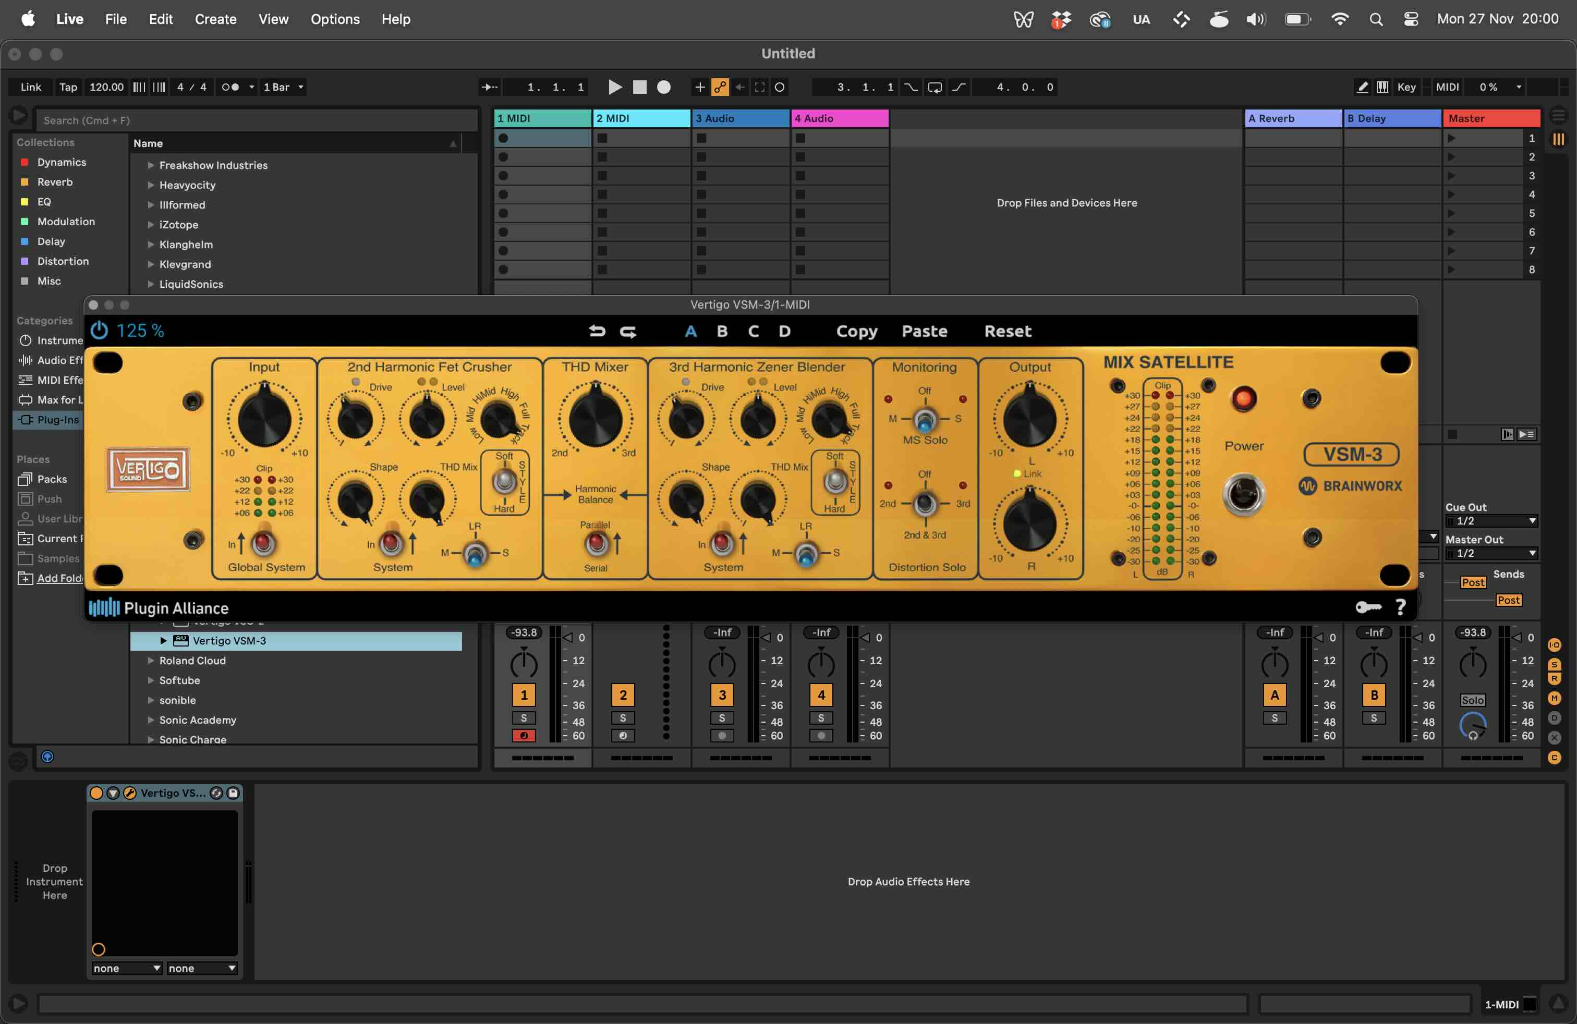Launch Master scene 1
This screenshot has height=1024, width=1577.
(1451, 139)
